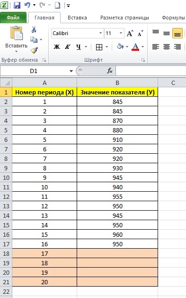Viewport: 186px width, 298px height.
Task: Open the Разметка страницы tab
Action: [124, 18]
